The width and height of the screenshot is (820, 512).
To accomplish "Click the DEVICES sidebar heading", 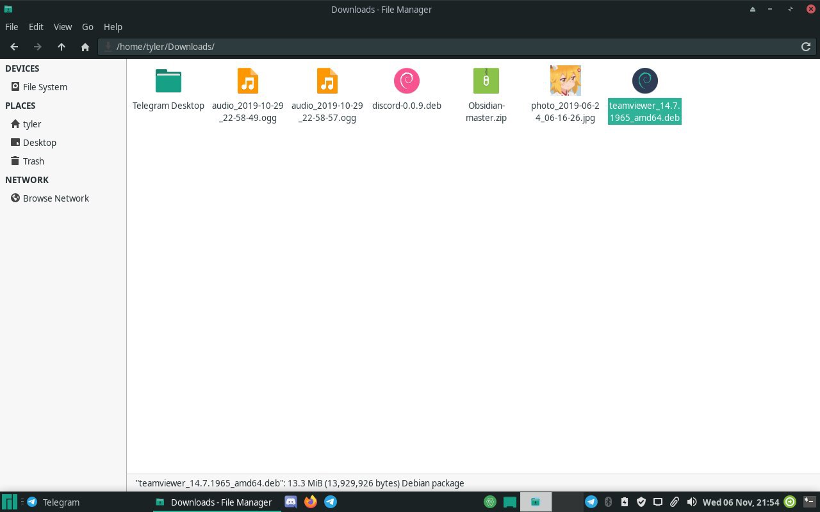I will click(22, 68).
